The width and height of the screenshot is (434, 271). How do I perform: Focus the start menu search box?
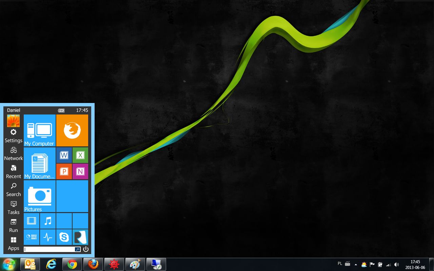click(x=49, y=249)
